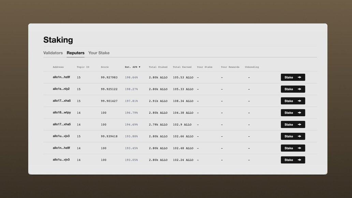Click the Topic ID column header
Image resolution: width=352 pixels, height=198 pixels.
[83, 67]
